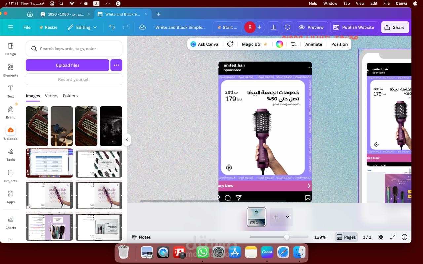Open Canva app in the Dock
Viewport: 423px width, 264px height.
point(267,252)
